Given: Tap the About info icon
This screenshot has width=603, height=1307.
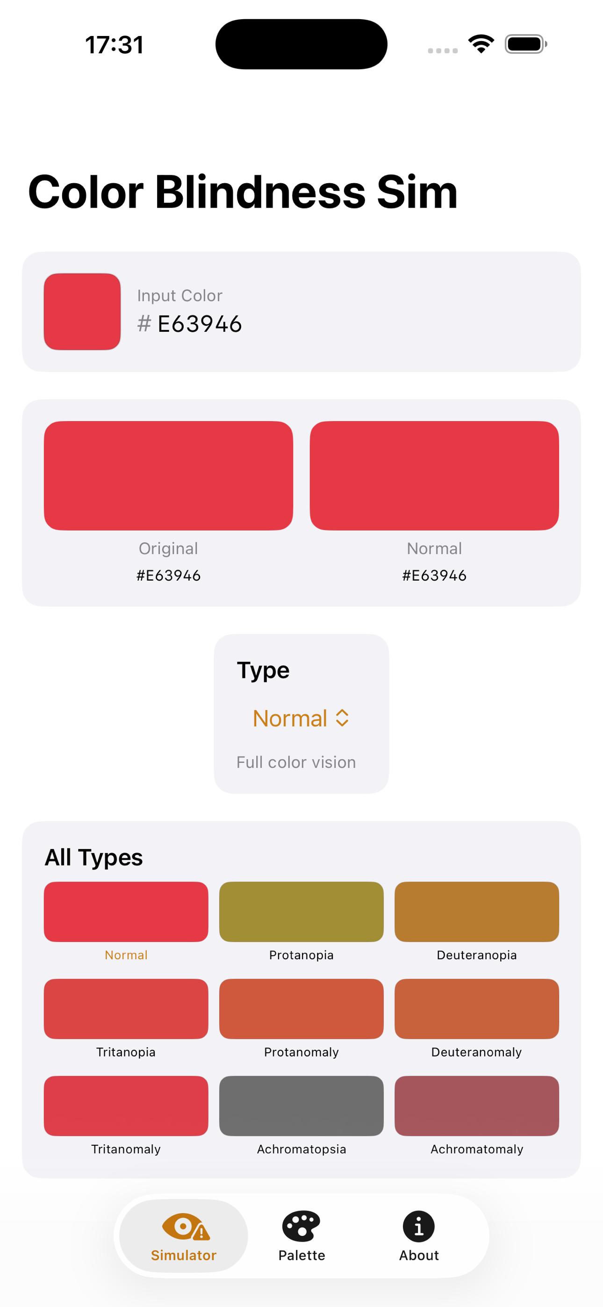Looking at the screenshot, I should tap(419, 1226).
